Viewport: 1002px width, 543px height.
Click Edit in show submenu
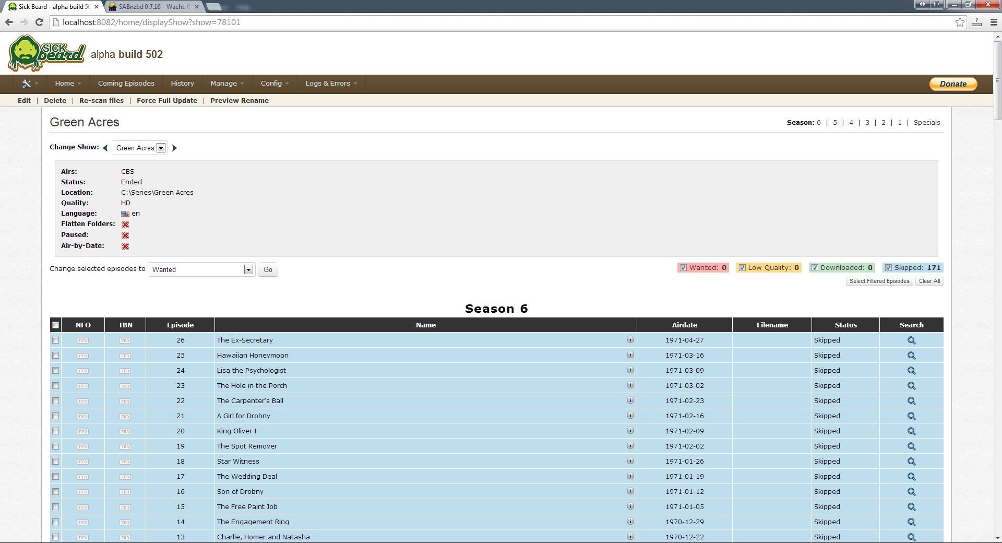[24, 101]
